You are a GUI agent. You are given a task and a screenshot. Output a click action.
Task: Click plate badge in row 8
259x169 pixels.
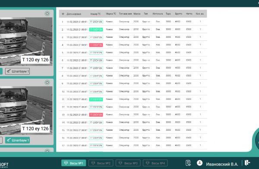click(x=96, y=76)
